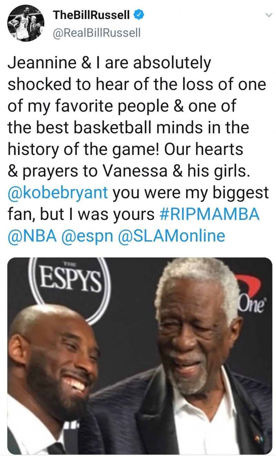Expand the attached photo of two men
The image size is (276, 457).
point(140,356)
